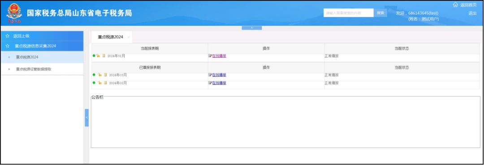This screenshot has height=165, width=484.
Task: Click the edit icon before 2024年02月 在线填报
Action: tap(210, 83)
